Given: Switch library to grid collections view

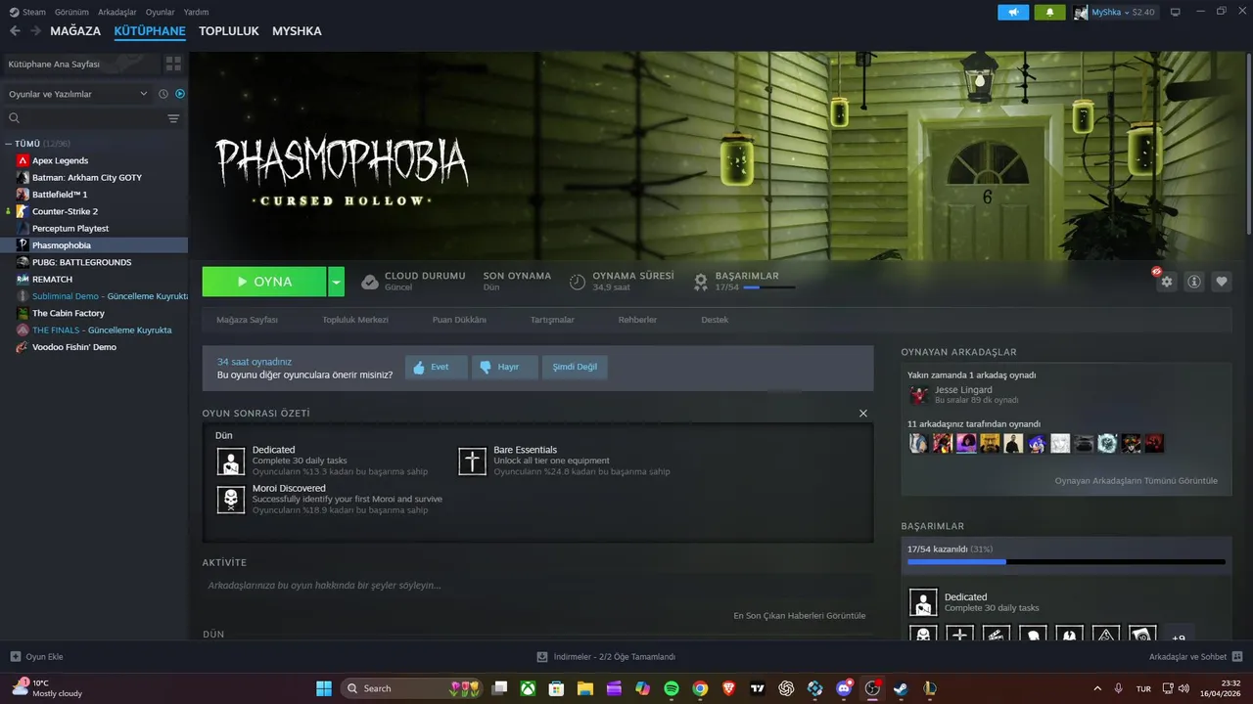Looking at the screenshot, I should (173, 64).
